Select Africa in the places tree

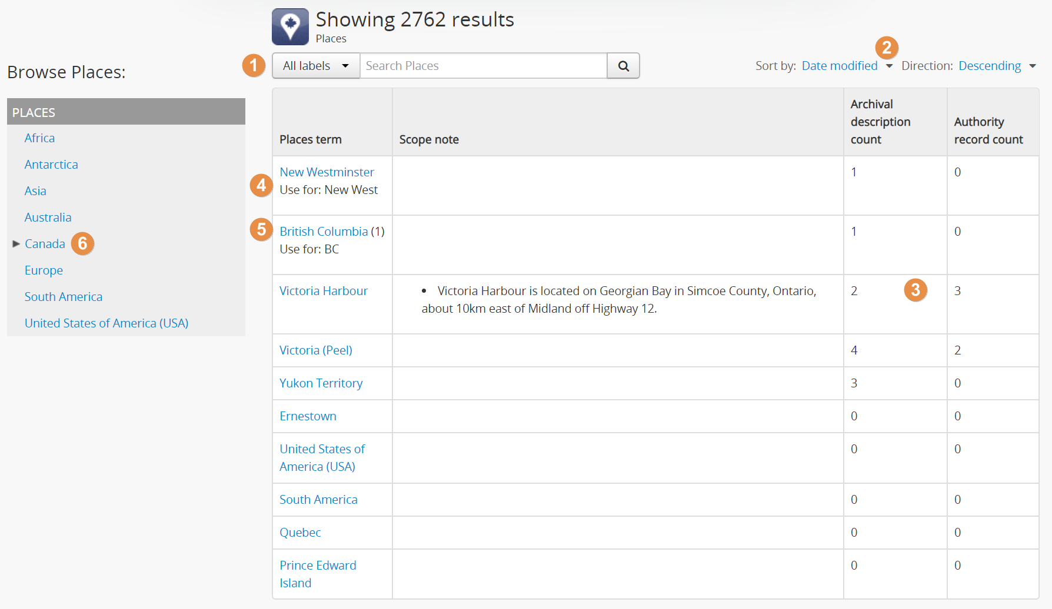tap(39, 138)
